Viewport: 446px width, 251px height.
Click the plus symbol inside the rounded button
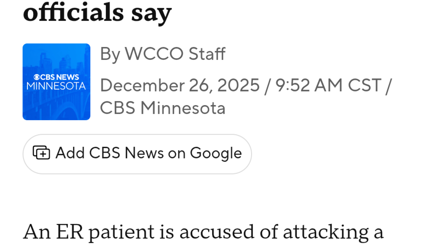click(42, 154)
